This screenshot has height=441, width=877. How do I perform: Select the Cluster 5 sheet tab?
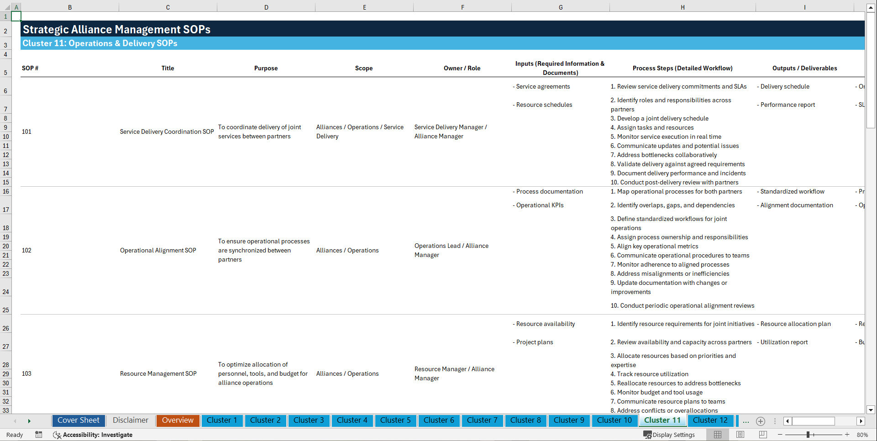click(395, 420)
